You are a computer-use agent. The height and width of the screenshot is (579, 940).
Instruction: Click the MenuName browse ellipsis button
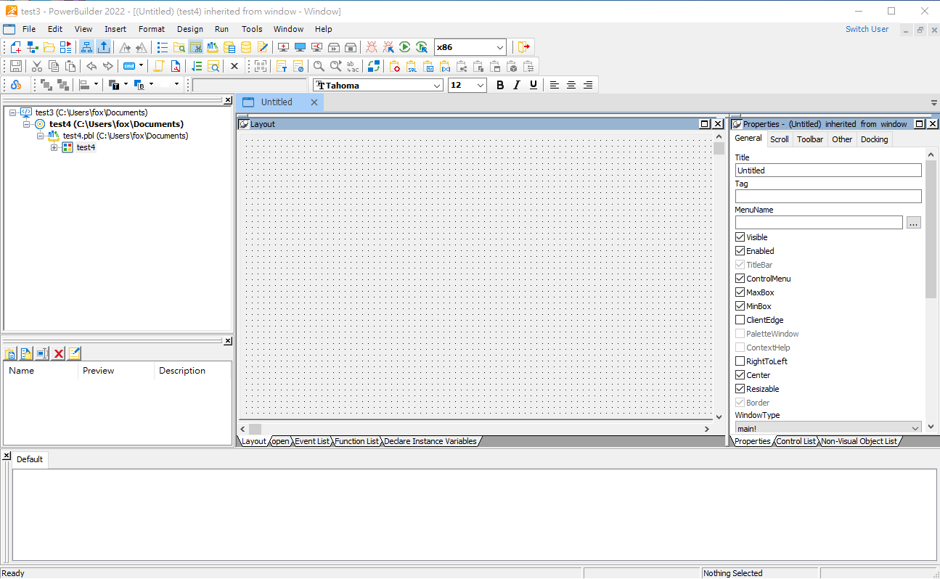click(x=914, y=223)
